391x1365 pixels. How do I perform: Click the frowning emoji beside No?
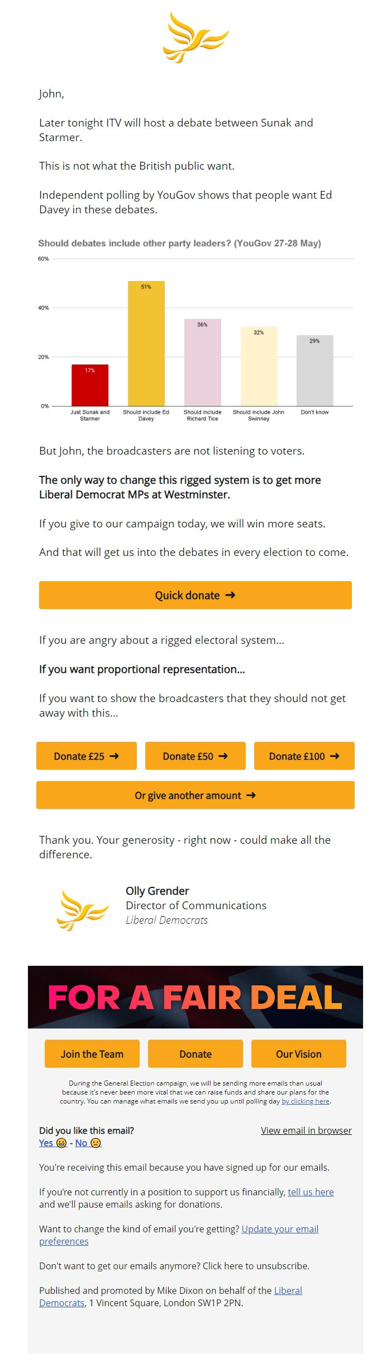pos(95,1143)
